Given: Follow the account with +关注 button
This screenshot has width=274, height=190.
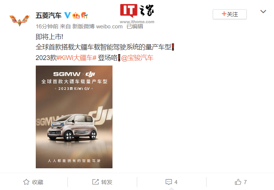Looking at the screenshot, I should click(230, 14).
